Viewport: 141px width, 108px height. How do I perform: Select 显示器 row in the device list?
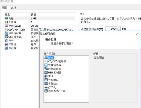tap(22, 48)
